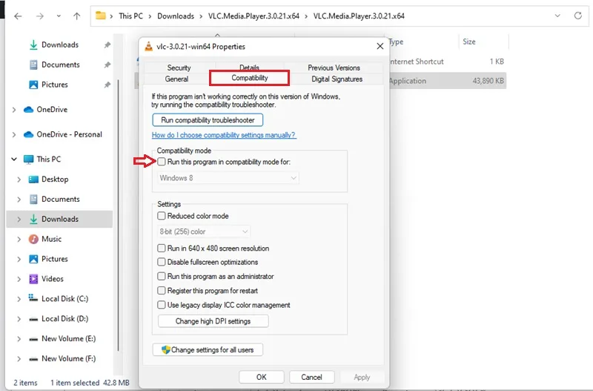Enable Reduced color mode checkbox
593x391 pixels.
162,216
